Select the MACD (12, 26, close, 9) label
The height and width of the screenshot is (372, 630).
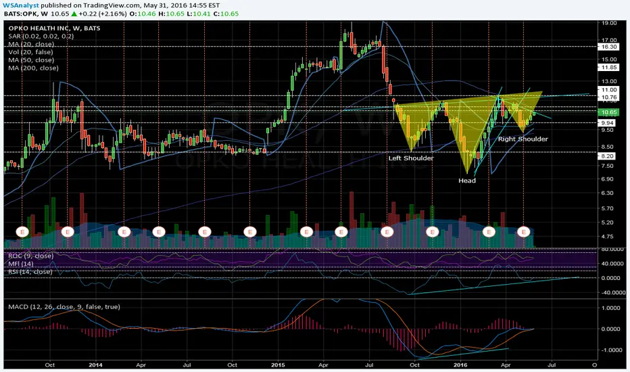[x=64, y=307]
